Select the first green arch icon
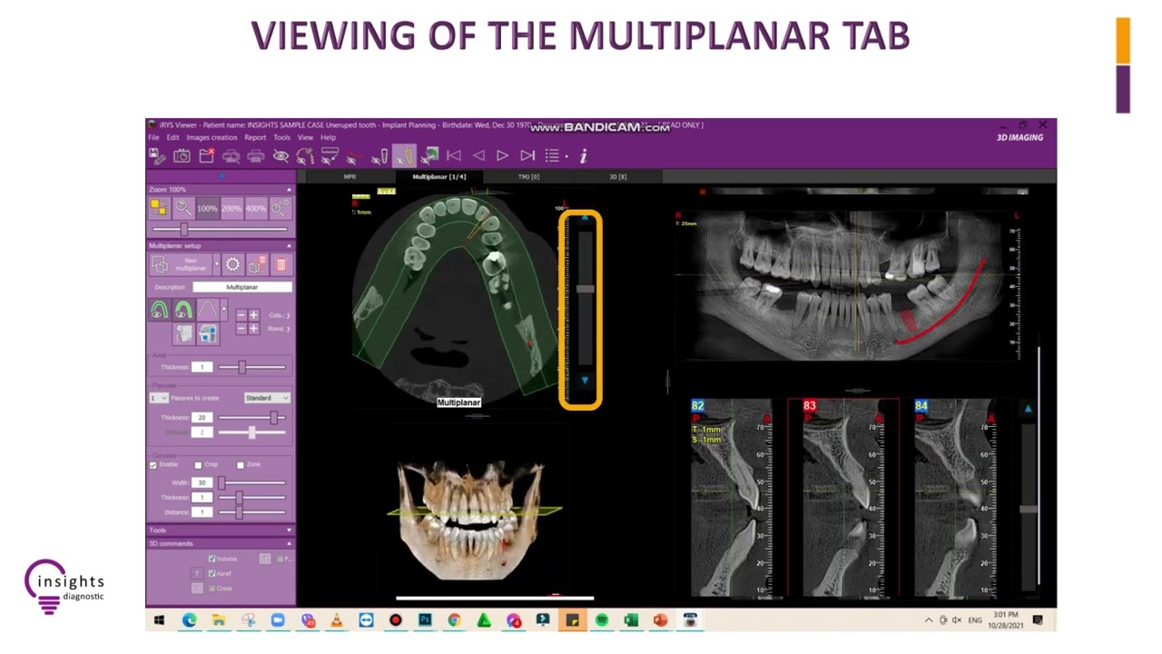Image resolution: width=1162 pixels, height=654 pixels. pyautogui.click(x=159, y=311)
